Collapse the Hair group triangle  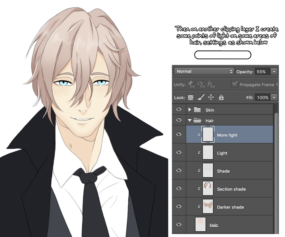click(x=190, y=120)
